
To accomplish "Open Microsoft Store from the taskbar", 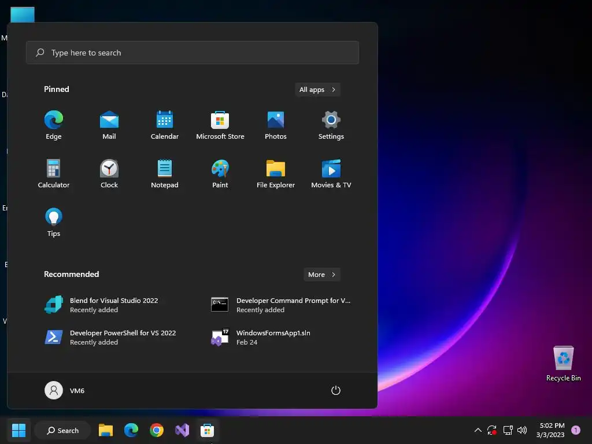I will (x=208, y=430).
